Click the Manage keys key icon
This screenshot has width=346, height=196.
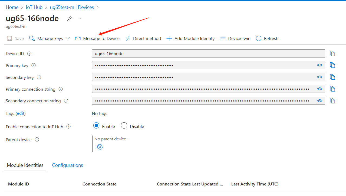click(x=32, y=38)
